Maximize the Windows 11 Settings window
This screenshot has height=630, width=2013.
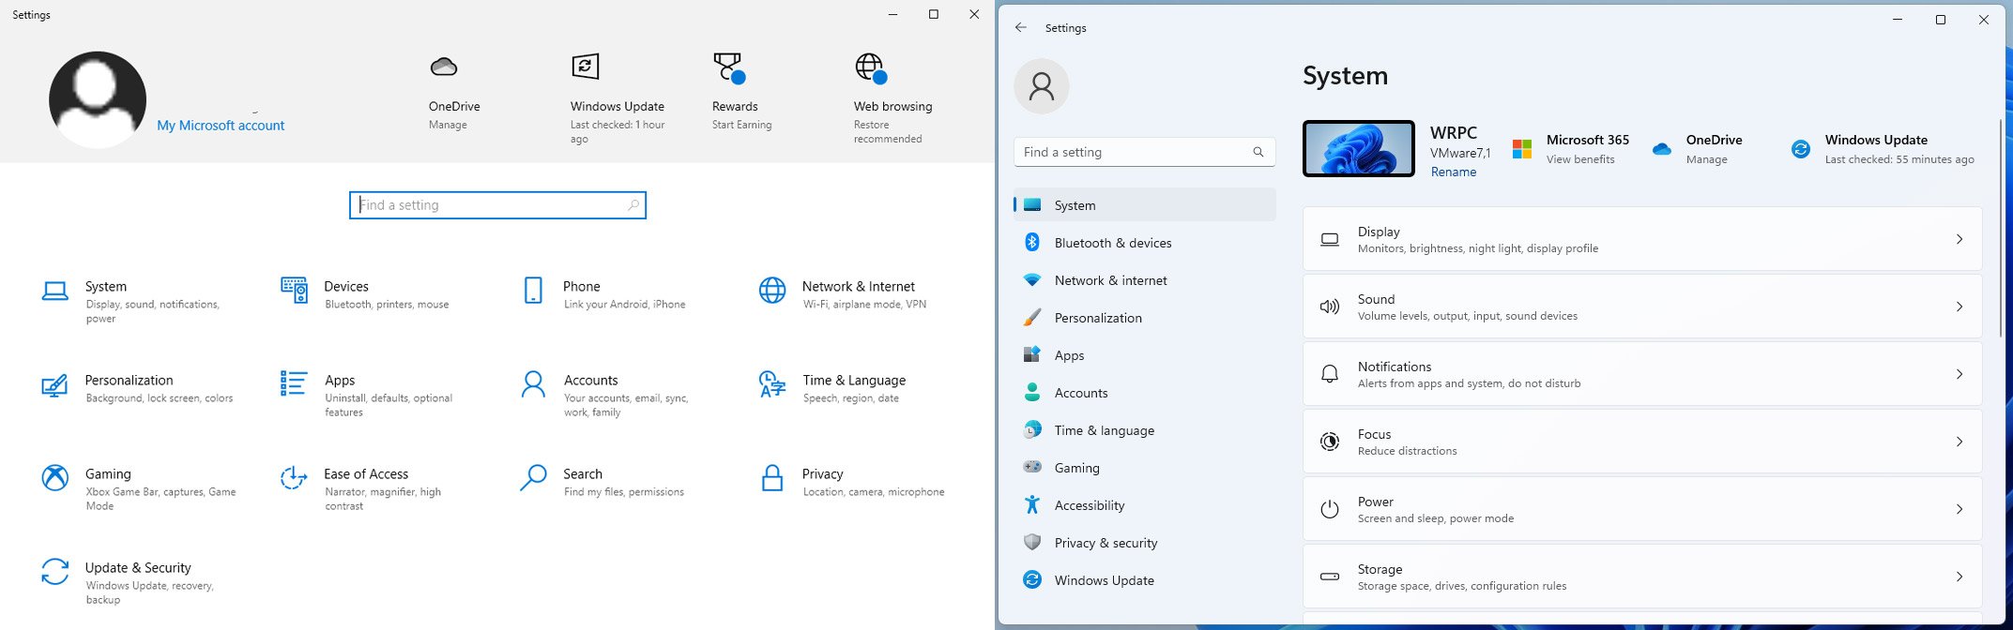[1941, 20]
